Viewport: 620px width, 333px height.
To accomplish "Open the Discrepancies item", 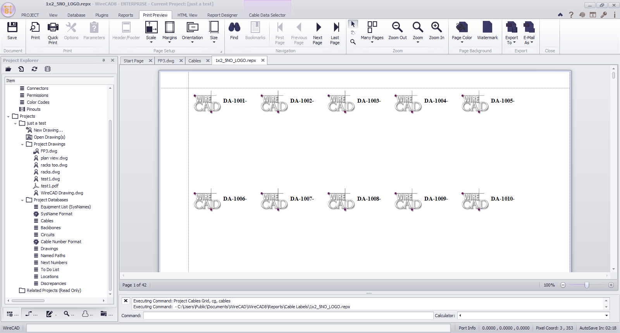I will pos(53,283).
